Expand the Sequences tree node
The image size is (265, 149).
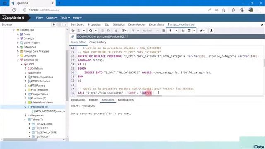26,115
